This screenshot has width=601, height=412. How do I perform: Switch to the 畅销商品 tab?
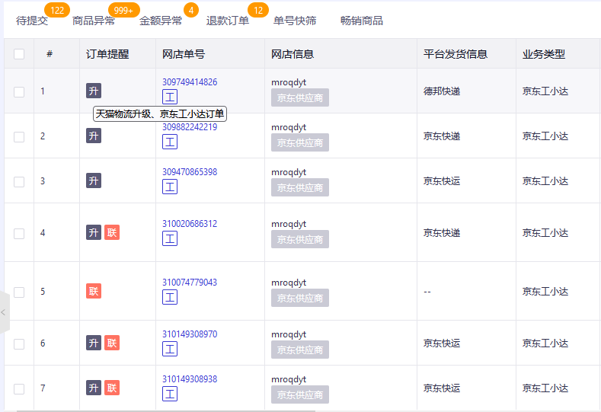pos(362,21)
